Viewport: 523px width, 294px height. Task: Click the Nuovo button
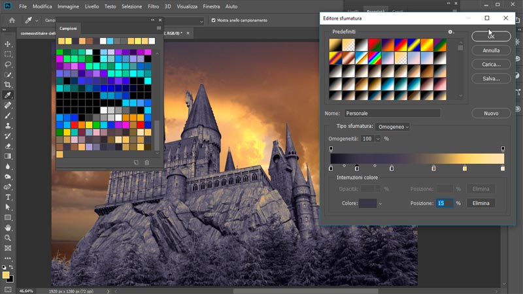pos(491,113)
